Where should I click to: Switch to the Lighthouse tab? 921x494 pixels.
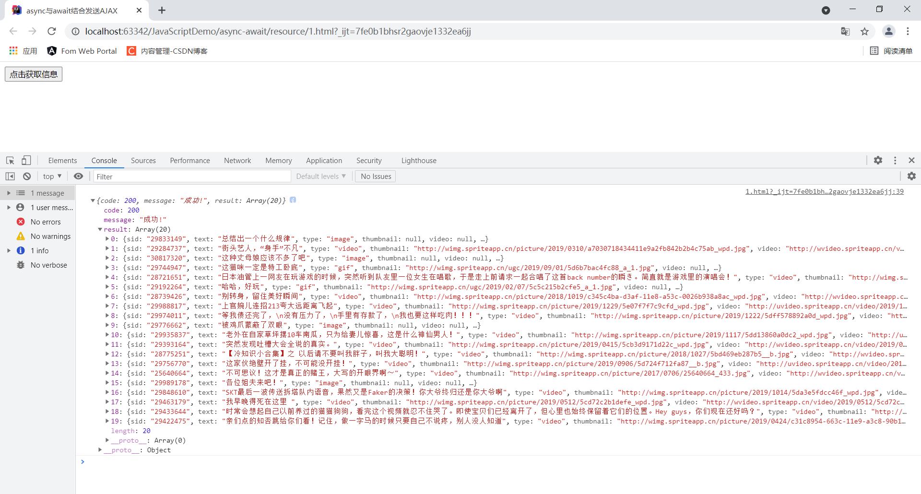tap(419, 161)
